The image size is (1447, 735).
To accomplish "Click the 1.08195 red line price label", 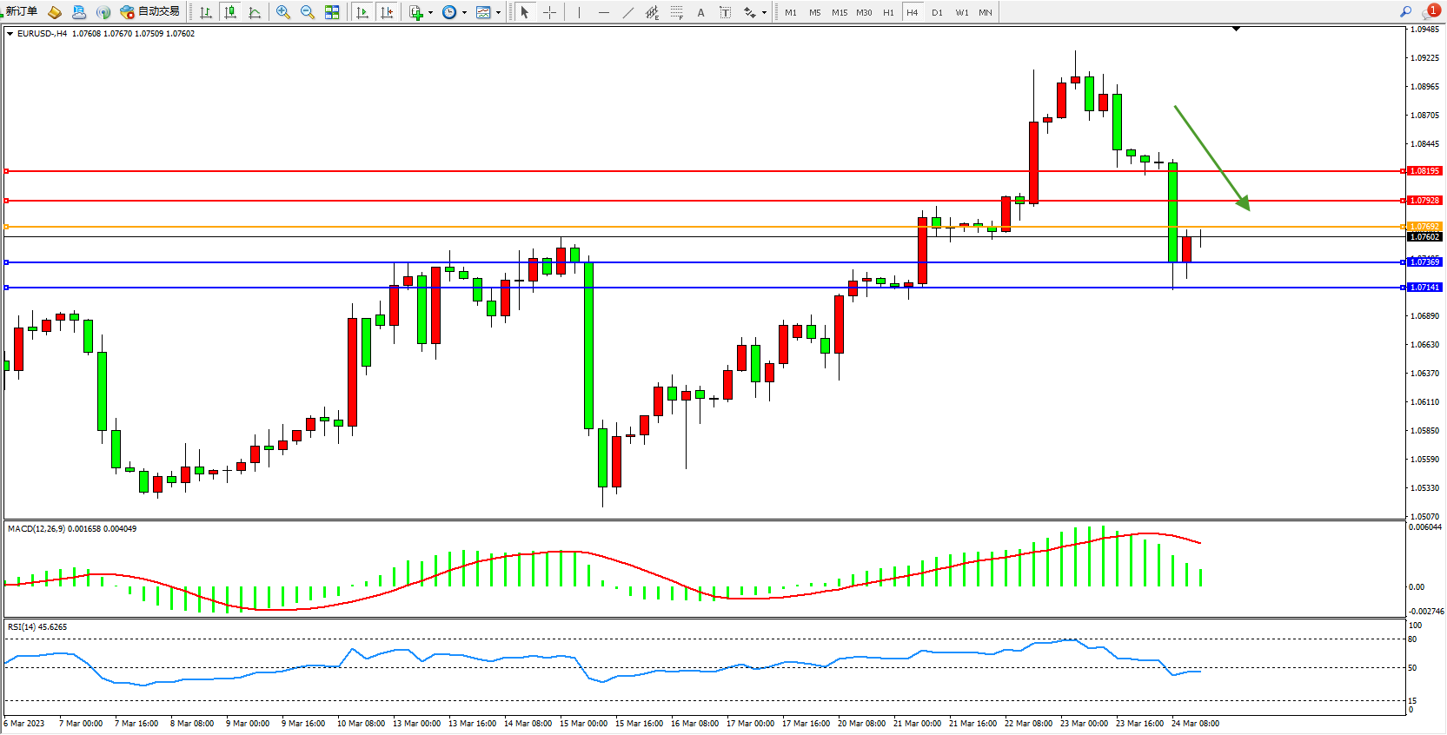I will click(x=1424, y=171).
